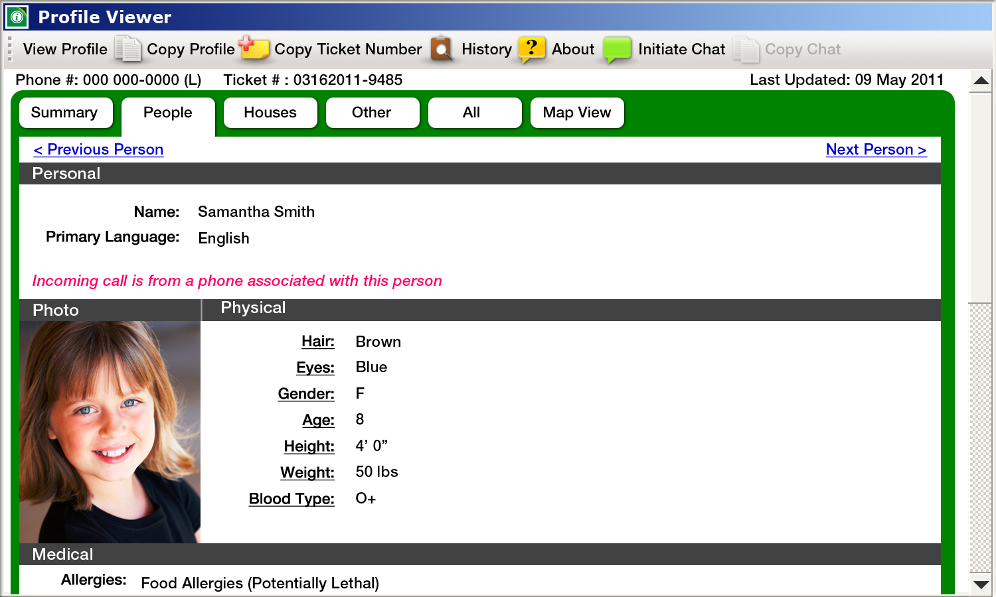Click the vertical scrollbar thumb

[x=981, y=198]
